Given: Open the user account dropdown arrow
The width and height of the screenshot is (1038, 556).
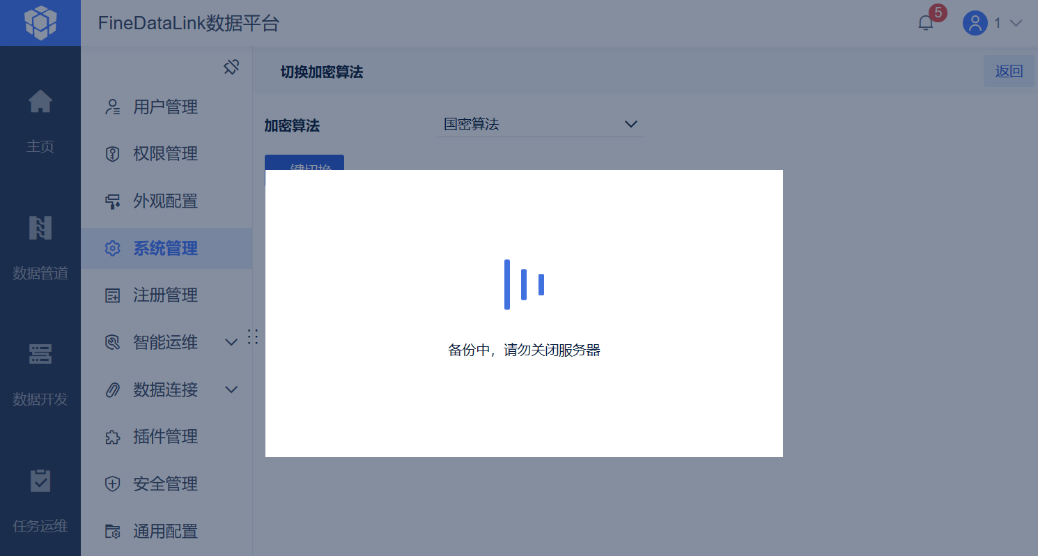Looking at the screenshot, I should (1016, 23).
